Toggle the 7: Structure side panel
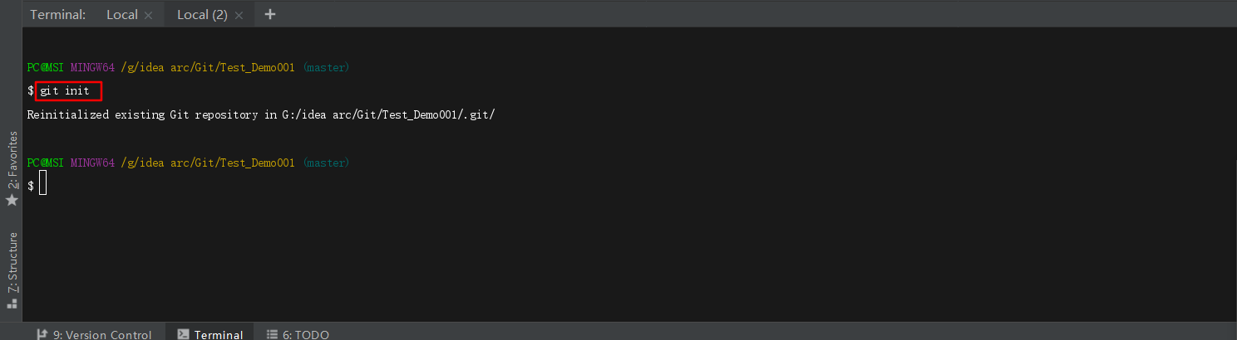1237x340 pixels. 12,270
